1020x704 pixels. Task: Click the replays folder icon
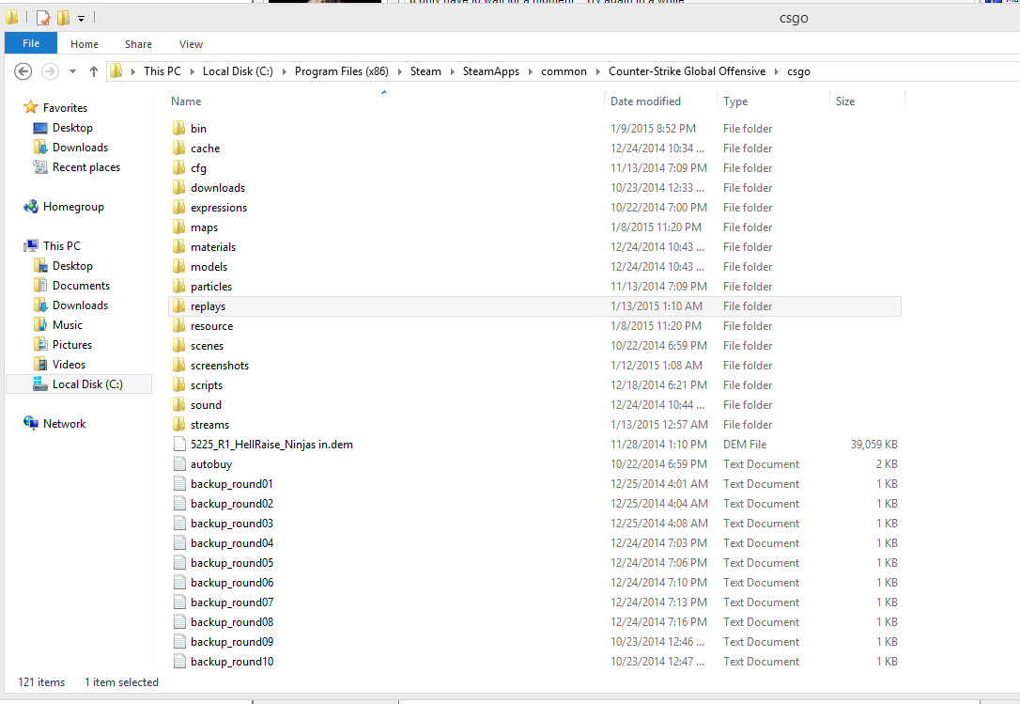pyautogui.click(x=178, y=306)
